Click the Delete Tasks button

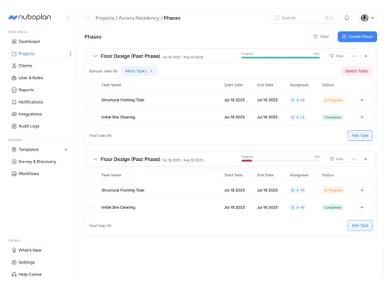point(357,71)
